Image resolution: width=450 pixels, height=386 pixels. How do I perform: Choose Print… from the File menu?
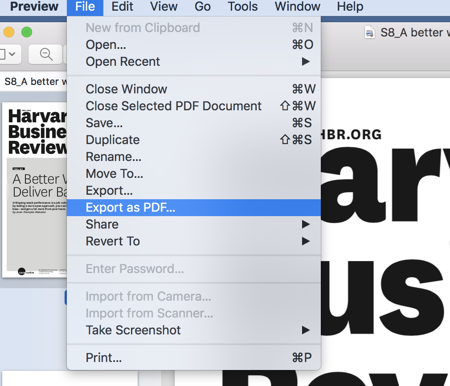point(194,358)
